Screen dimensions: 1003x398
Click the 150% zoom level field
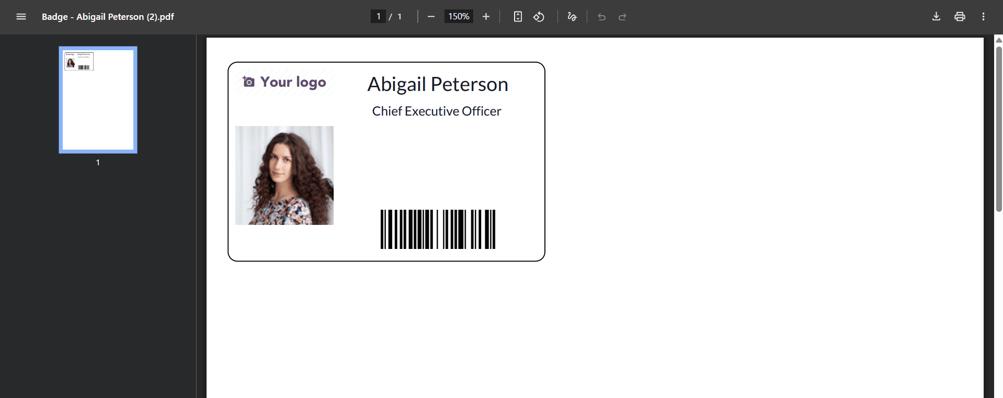pos(459,17)
